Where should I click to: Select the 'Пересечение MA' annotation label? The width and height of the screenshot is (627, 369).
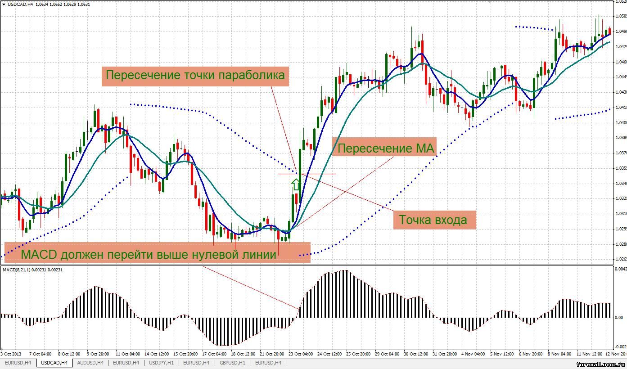pyautogui.click(x=385, y=148)
